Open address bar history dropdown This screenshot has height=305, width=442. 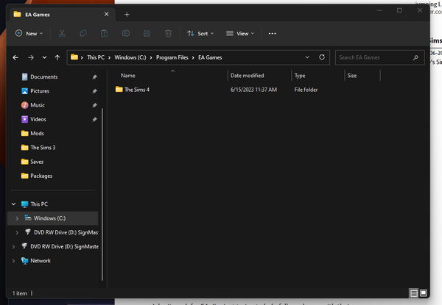tap(307, 57)
